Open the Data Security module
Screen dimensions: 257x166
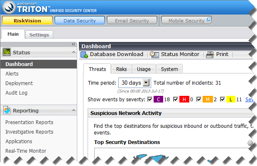[x=80, y=20]
